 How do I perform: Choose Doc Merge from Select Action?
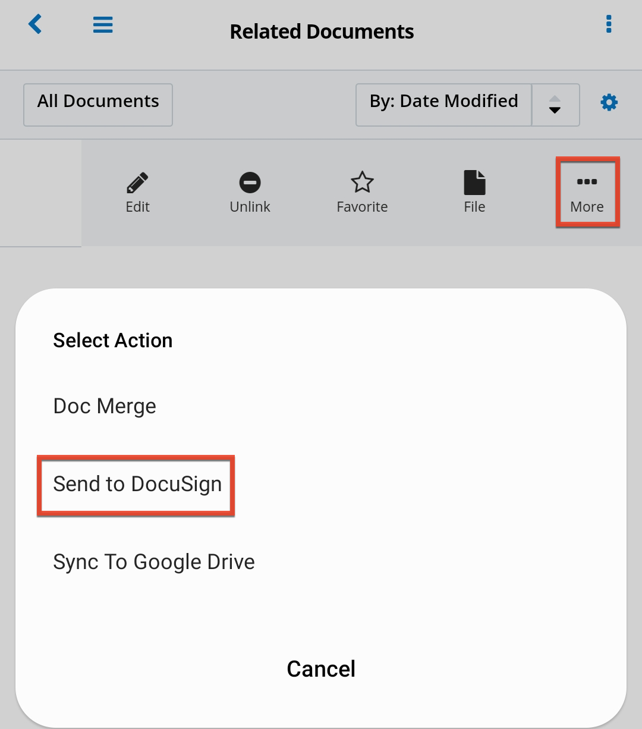(105, 406)
